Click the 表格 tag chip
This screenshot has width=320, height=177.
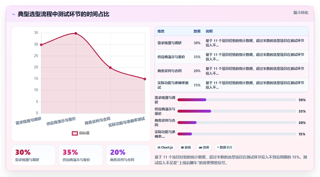pos(186,147)
